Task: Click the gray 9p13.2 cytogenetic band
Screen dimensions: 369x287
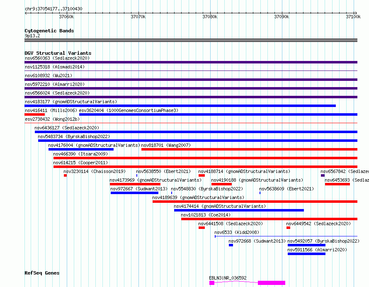Action: coord(191,40)
